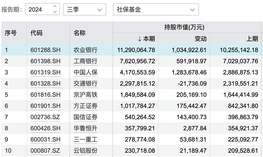263x157 pixels.
Task: Click the 2024 year input field
Action: 38,9
